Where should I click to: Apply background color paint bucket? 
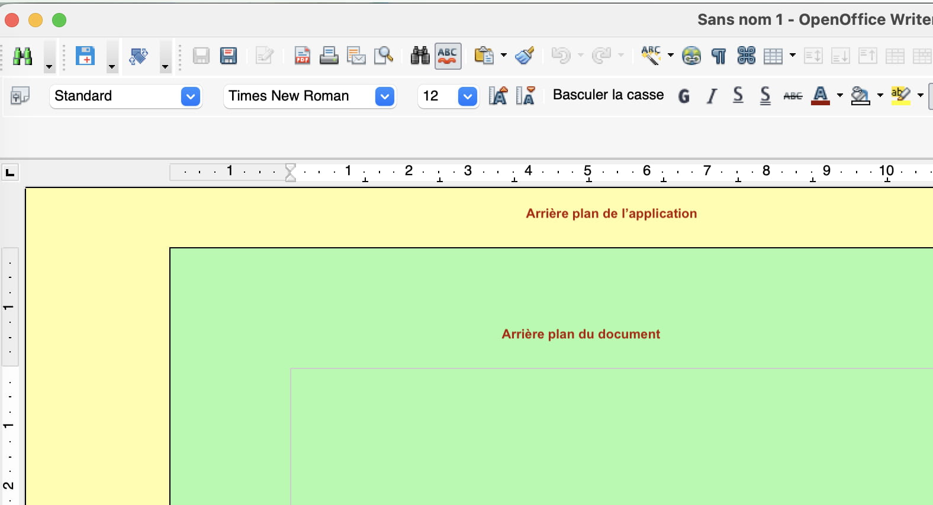click(861, 96)
